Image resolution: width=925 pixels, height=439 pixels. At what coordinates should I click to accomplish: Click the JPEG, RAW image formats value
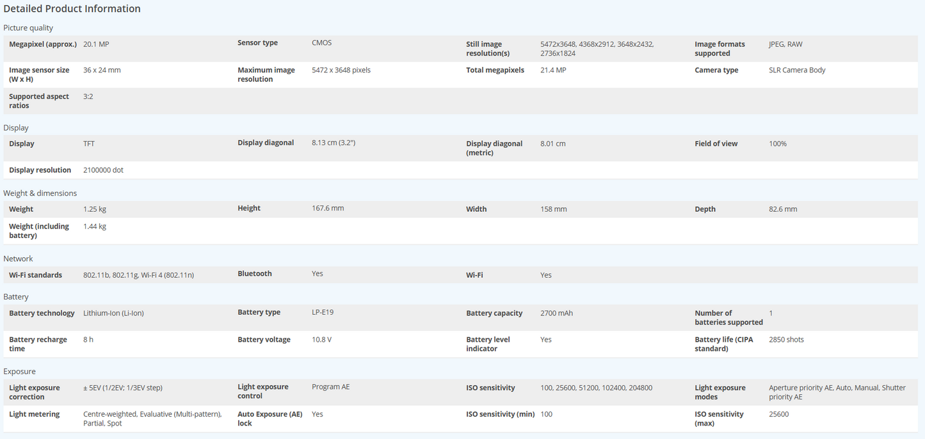(785, 44)
